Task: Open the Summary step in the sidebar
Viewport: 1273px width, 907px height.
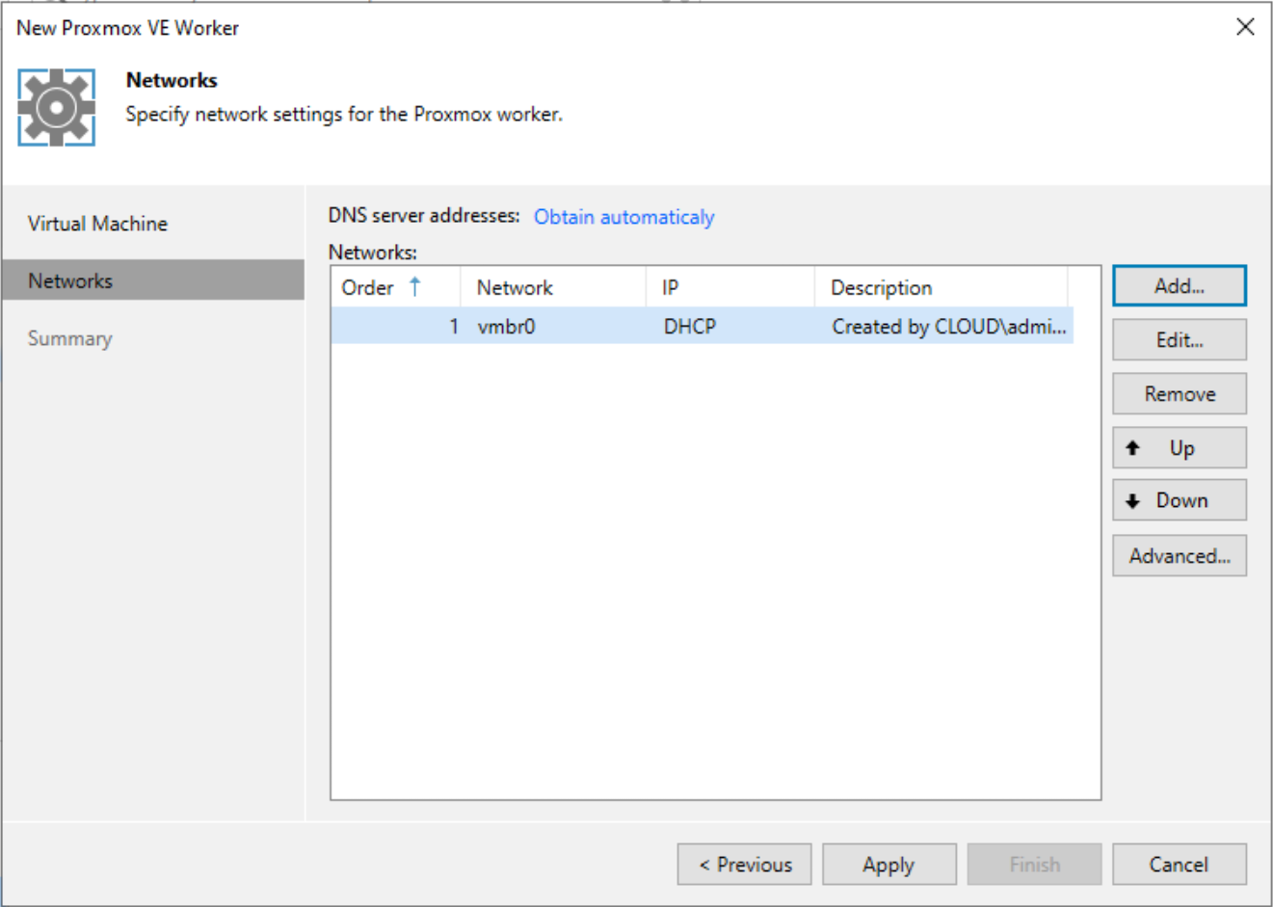Action: (69, 338)
